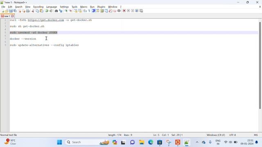Click the Close All toolbar icon
The width and height of the screenshot is (262, 147).
(x=24, y=11)
